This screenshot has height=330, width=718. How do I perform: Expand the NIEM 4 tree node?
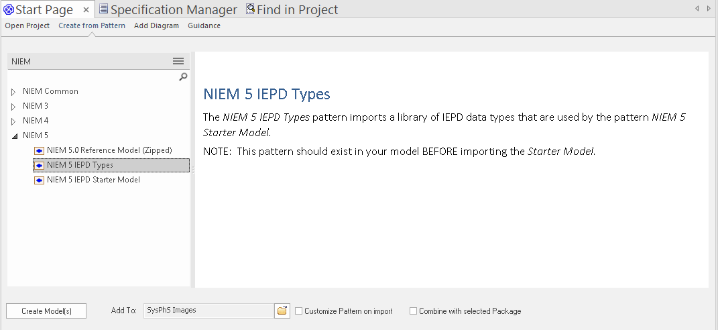(x=13, y=121)
